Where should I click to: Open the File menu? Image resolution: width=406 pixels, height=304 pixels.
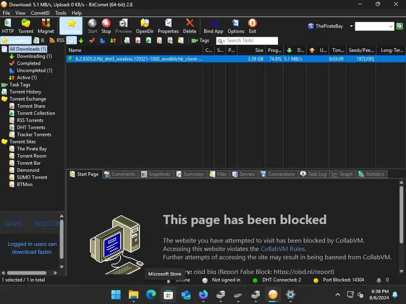pos(6,13)
